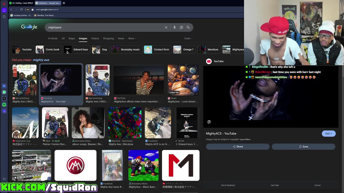Click the Share button
Image resolution: width=344 pixels, height=193 pixels.
click(x=238, y=147)
